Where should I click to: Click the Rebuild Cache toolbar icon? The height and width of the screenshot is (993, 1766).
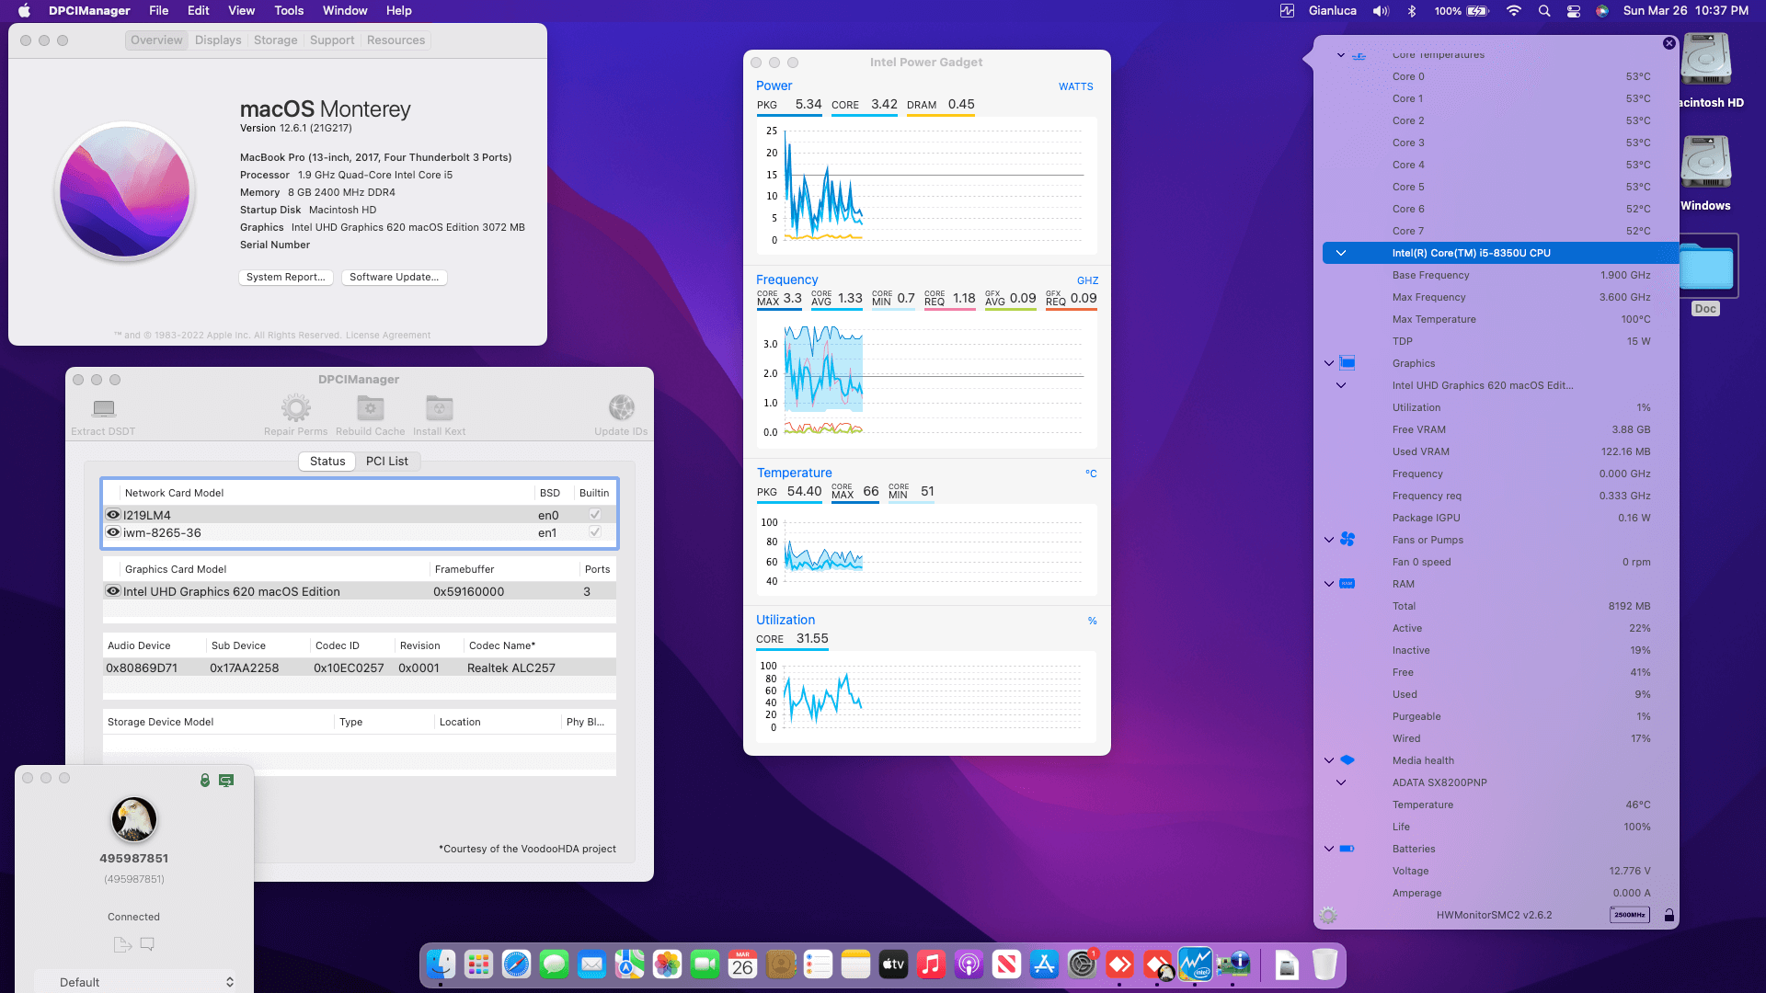pyautogui.click(x=370, y=408)
